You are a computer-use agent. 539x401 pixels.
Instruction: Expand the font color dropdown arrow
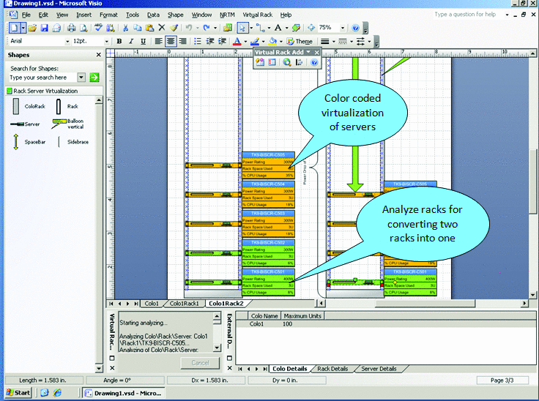[x=245, y=42]
